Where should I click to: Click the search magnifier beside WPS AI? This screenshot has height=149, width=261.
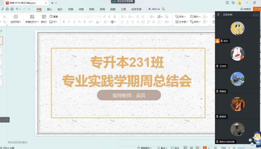click(x=164, y=9)
